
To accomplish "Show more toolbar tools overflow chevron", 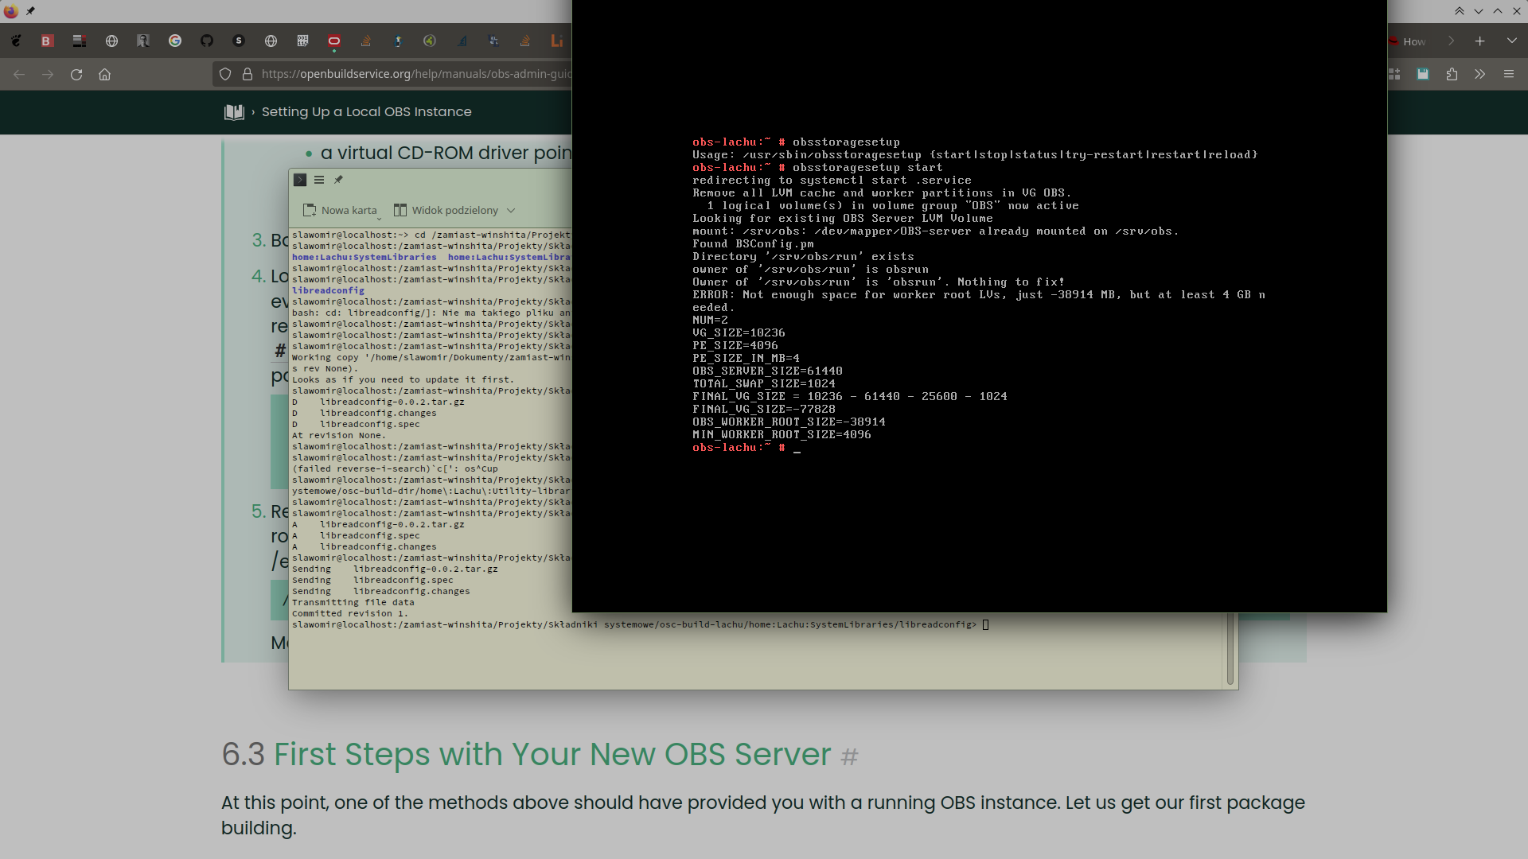I will click(x=1480, y=74).
